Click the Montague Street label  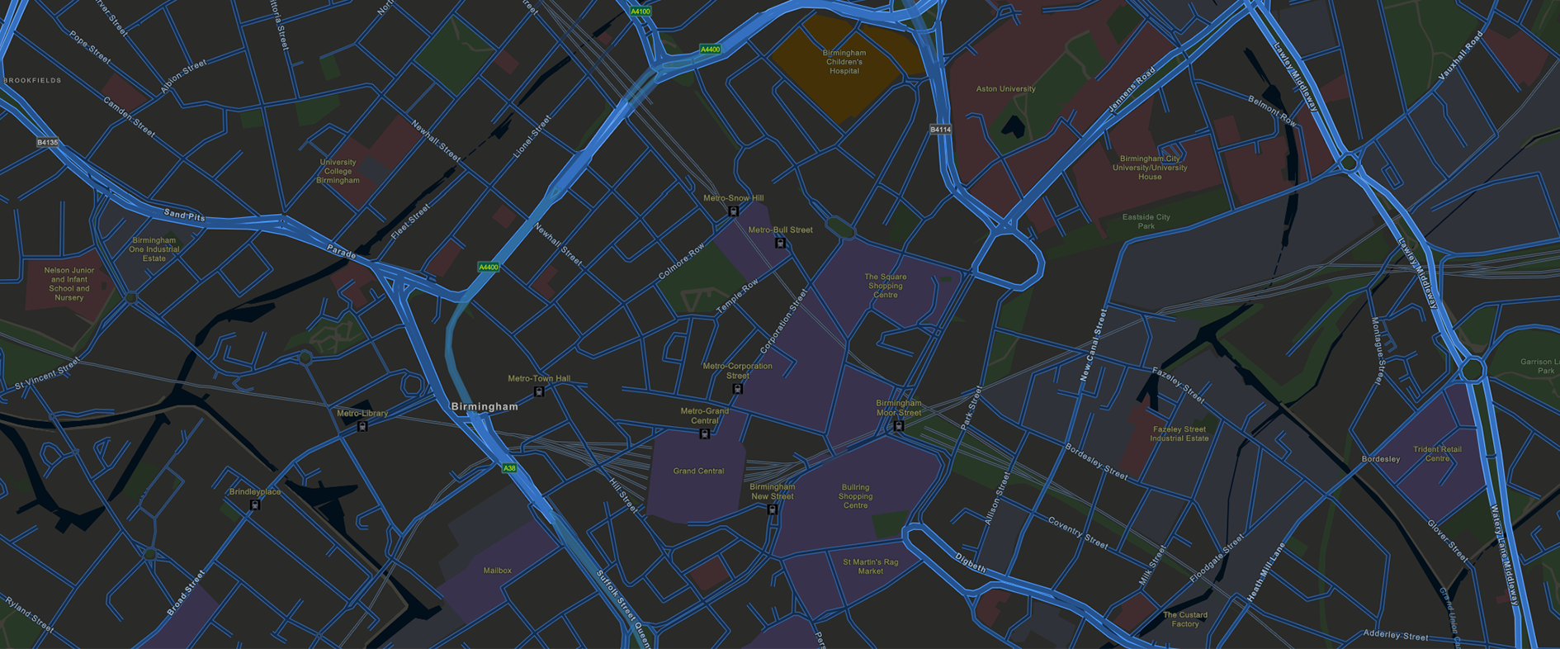1376,351
